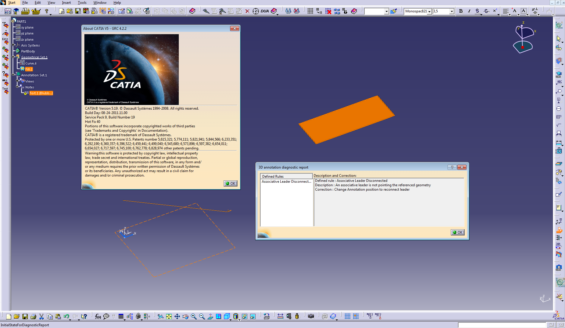
Task: Open the Start menu
Action: (x=12, y=3)
